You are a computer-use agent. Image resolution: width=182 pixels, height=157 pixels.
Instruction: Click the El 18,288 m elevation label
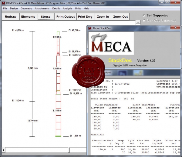76,93
